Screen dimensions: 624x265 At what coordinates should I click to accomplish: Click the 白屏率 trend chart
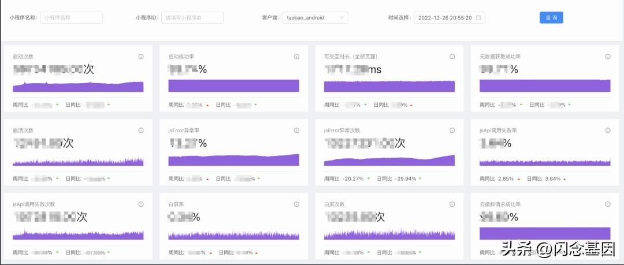(233, 235)
